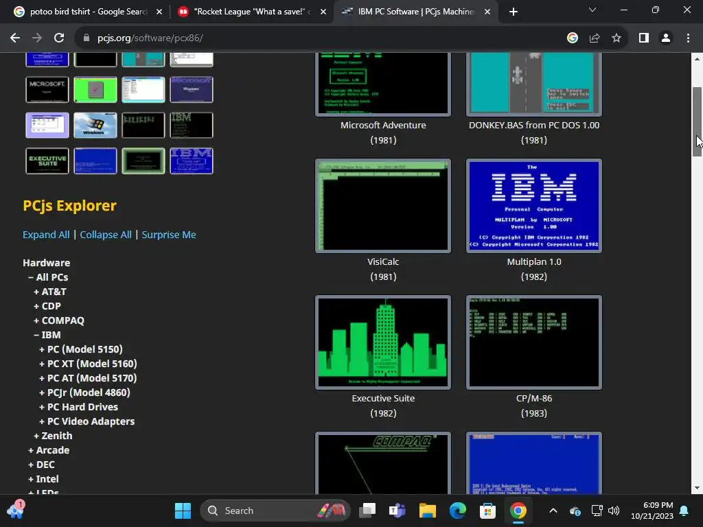Open the notification bell in the taskbar

point(684,511)
